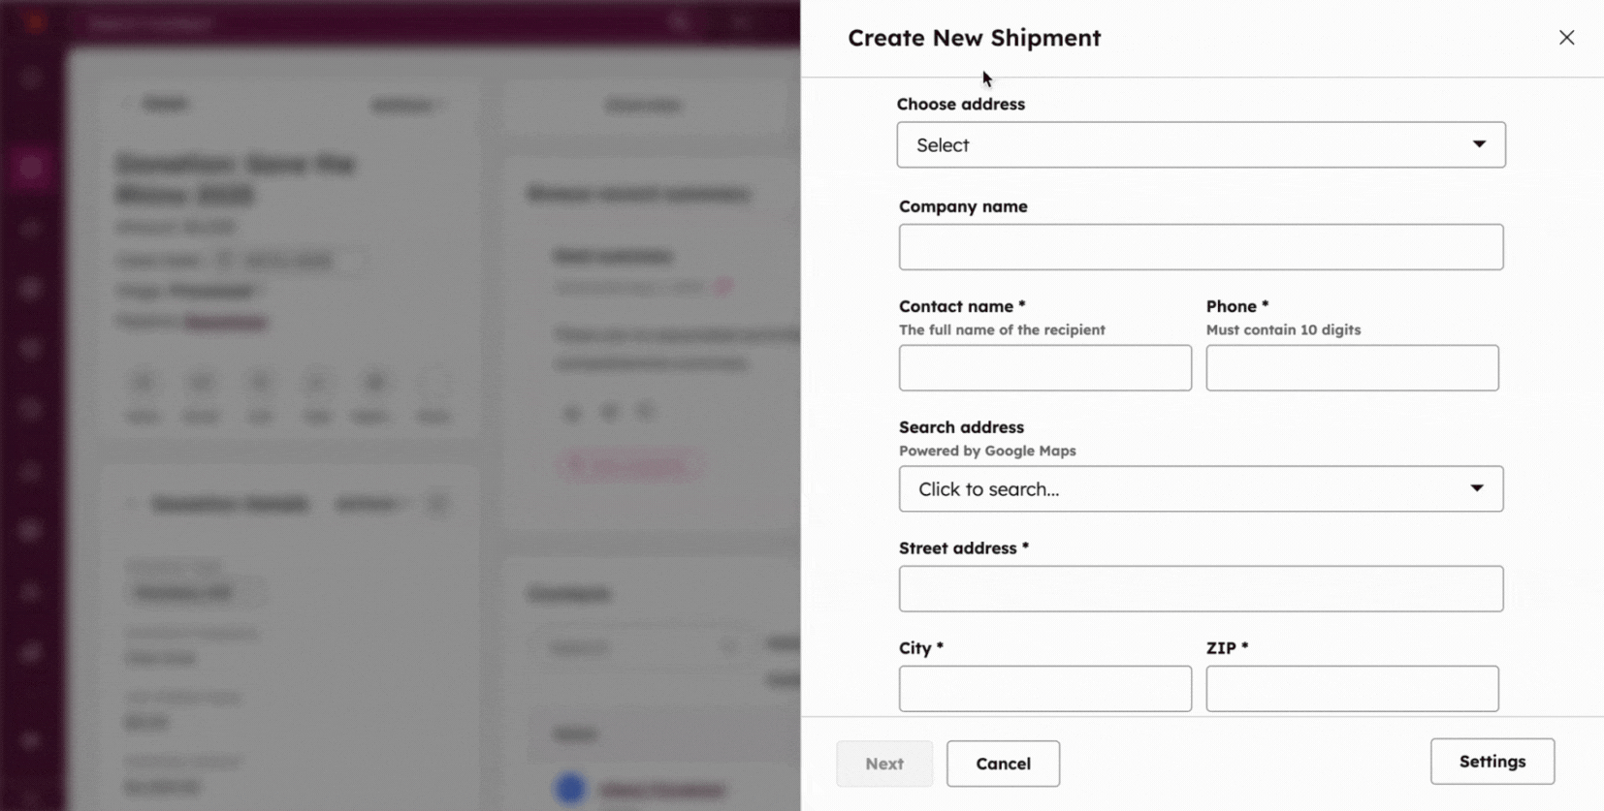Click the Contact name input field
1604x811 pixels.
pos(1044,368)
